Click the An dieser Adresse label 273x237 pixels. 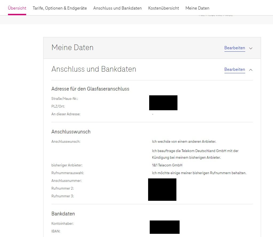(x=66, y=114)
